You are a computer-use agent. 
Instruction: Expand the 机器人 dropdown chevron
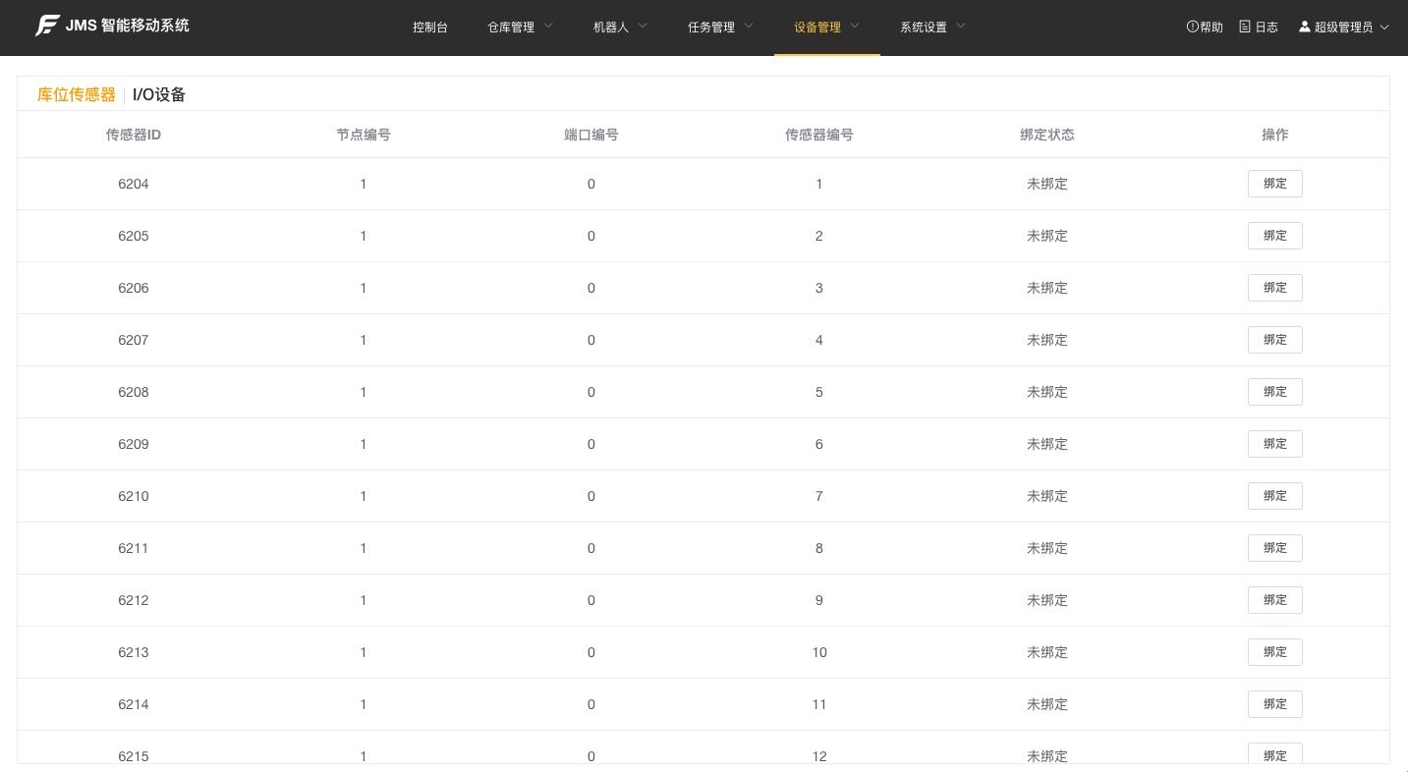click(x=643, y=27)
